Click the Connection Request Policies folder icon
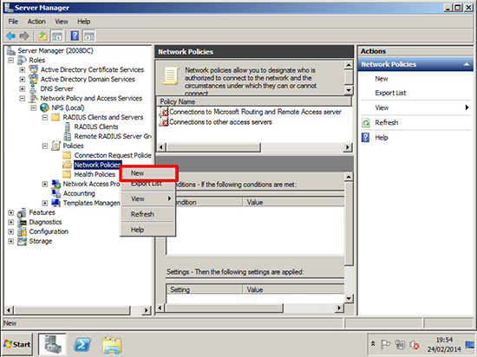 (67, 155)
